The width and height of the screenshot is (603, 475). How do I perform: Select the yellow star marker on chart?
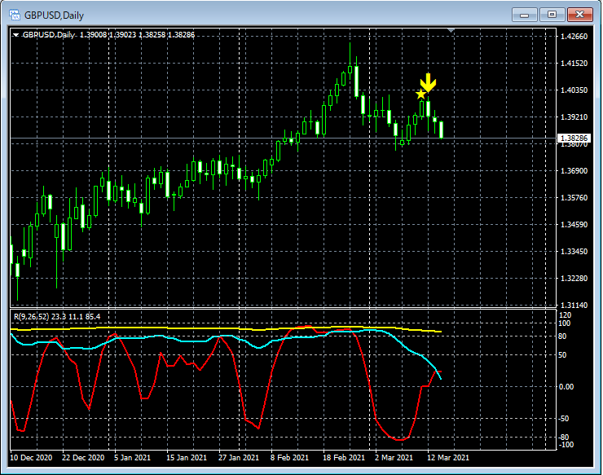(x=420, y=94)
